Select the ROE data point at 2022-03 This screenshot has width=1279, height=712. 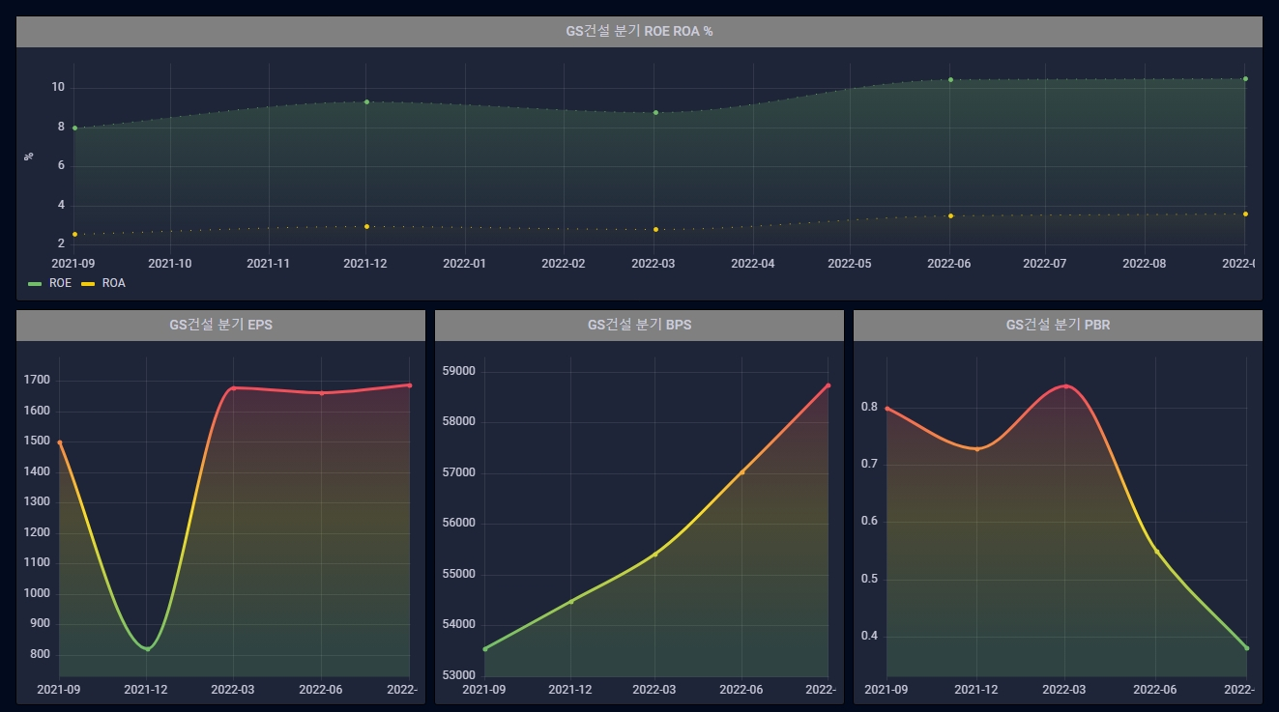[x=655, y=112]
